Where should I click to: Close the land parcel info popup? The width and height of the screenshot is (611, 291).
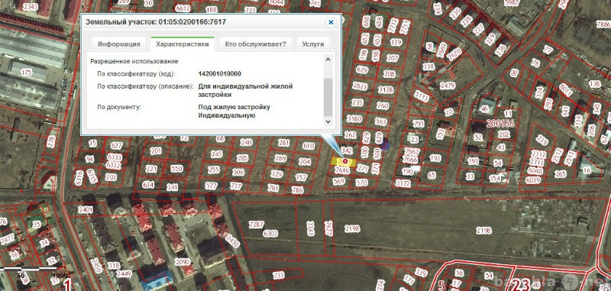click(331, 23)
